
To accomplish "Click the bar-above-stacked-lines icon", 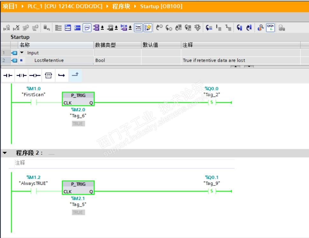I will click(x=219, y=28).
